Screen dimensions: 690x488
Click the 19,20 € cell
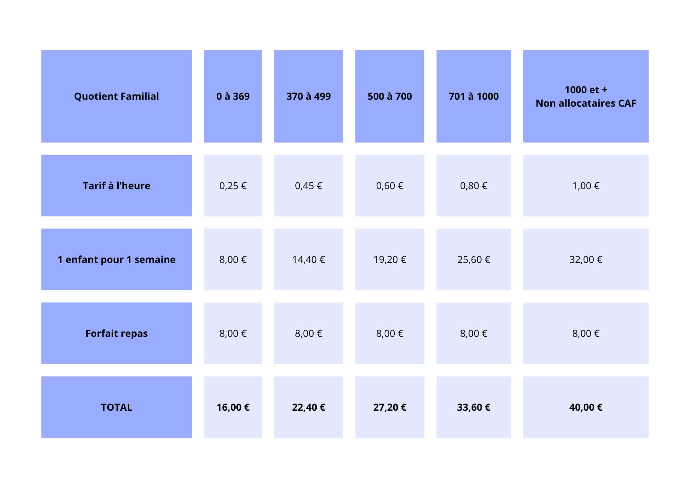tap(390, 260)
